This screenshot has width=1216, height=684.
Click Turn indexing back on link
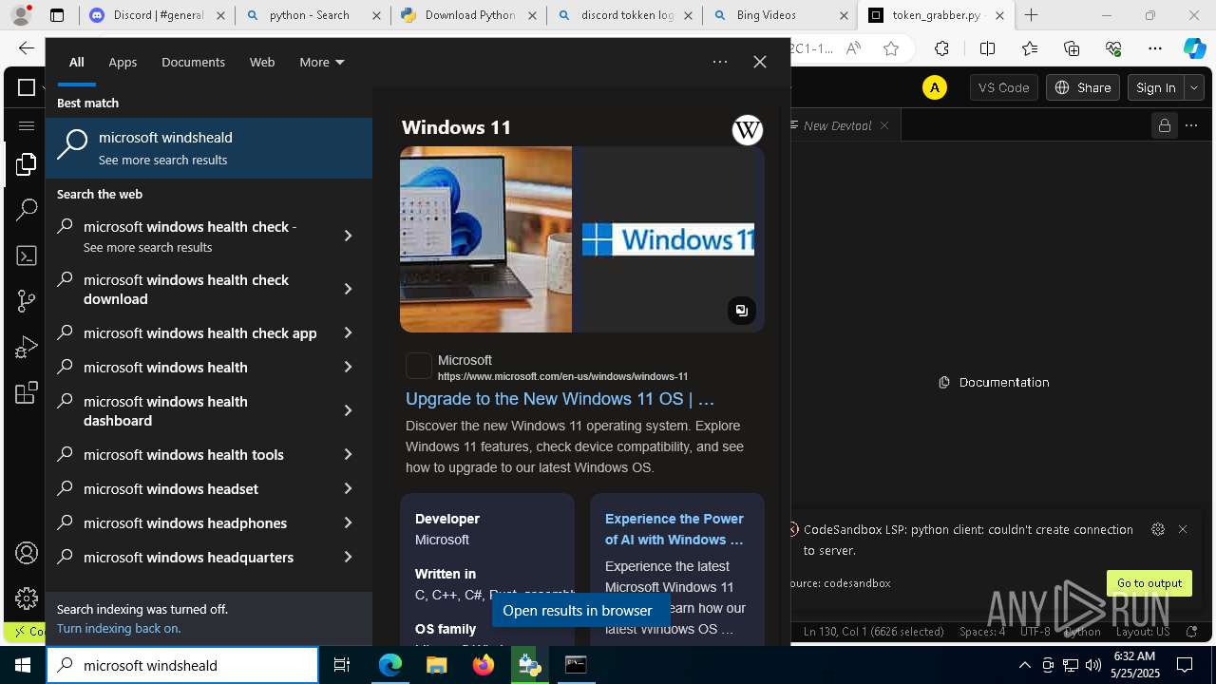pyautogui.click(x=119, y=628)
